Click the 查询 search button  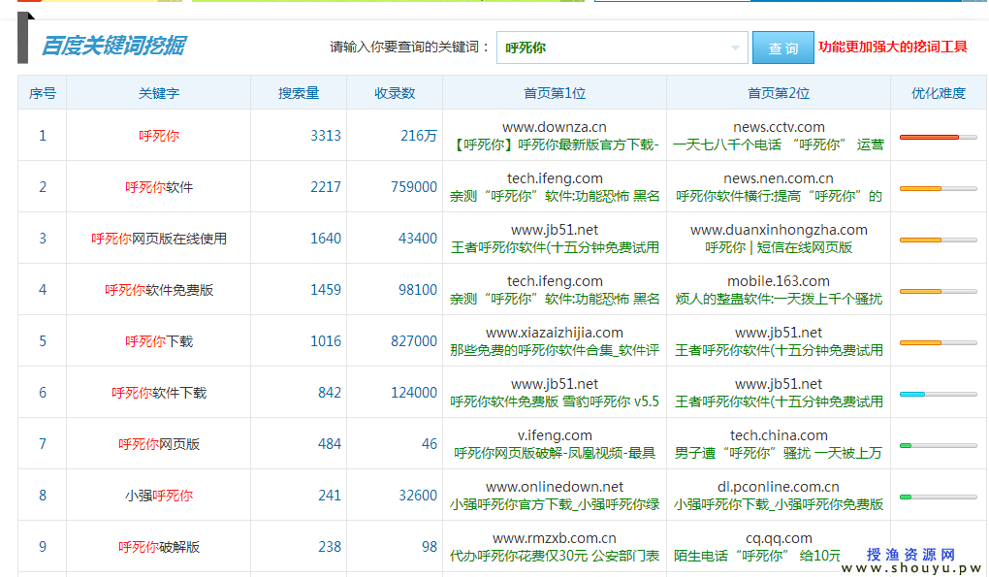(782, 48)
